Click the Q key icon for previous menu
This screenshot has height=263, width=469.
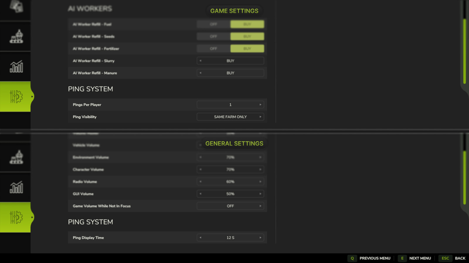pyautogui.click(x=352, y=258)
